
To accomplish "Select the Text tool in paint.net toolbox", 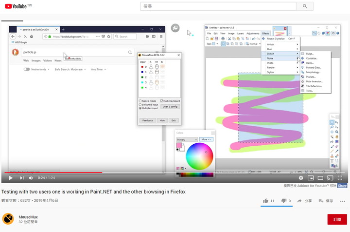I will 332,161.
